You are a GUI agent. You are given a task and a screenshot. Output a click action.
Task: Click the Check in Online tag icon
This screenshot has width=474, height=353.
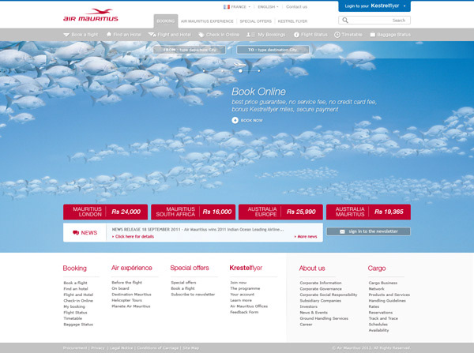[x=201, y=35]
